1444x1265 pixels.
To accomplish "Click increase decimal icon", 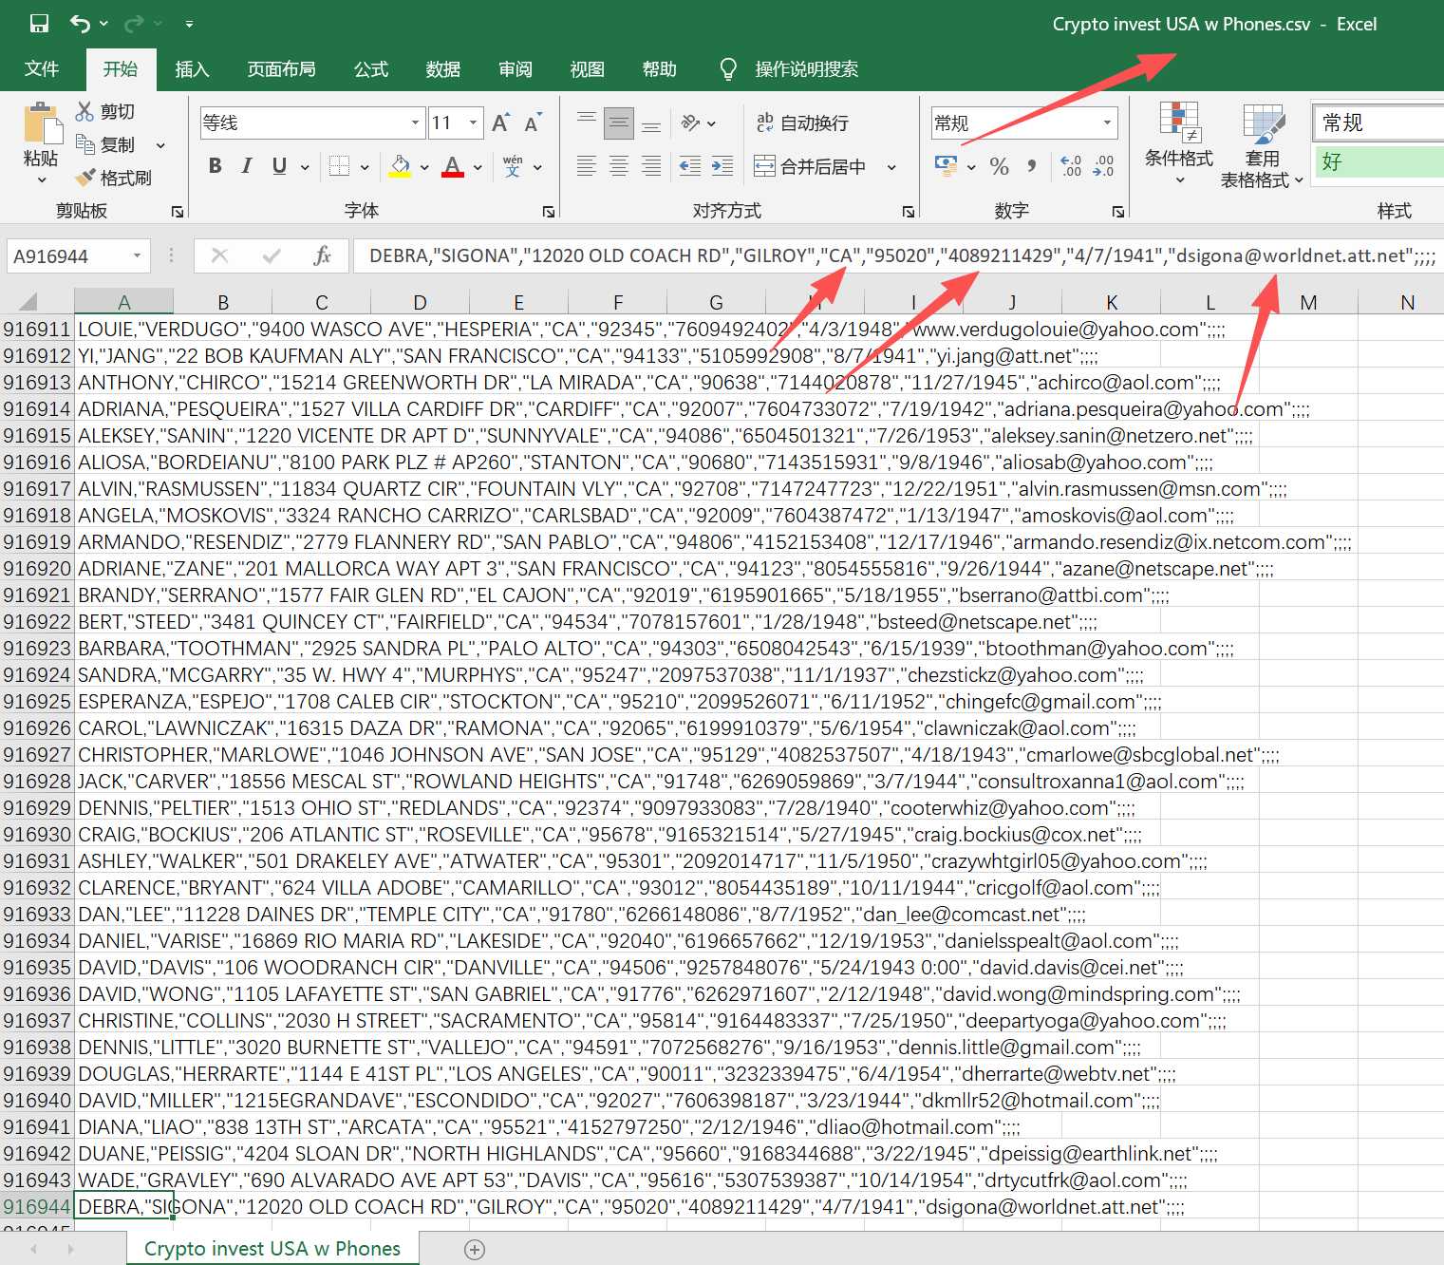I will tap(1071, 166).
